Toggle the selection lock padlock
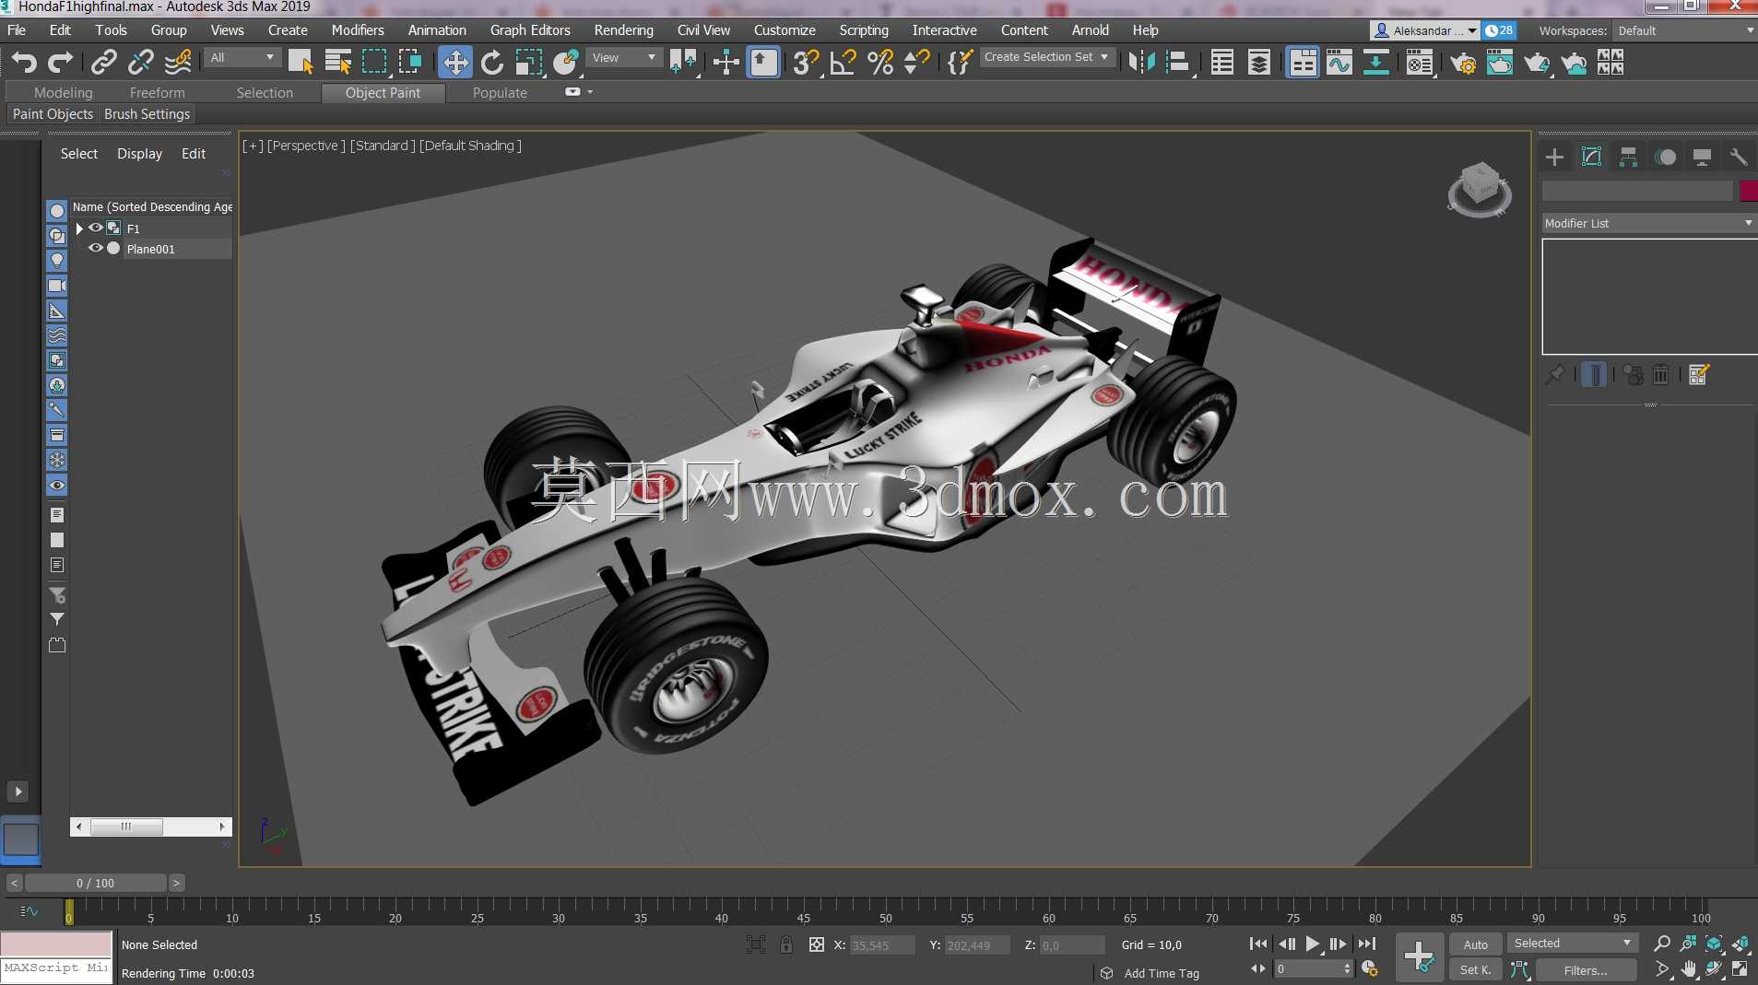1758x985 pixels. 785,944
